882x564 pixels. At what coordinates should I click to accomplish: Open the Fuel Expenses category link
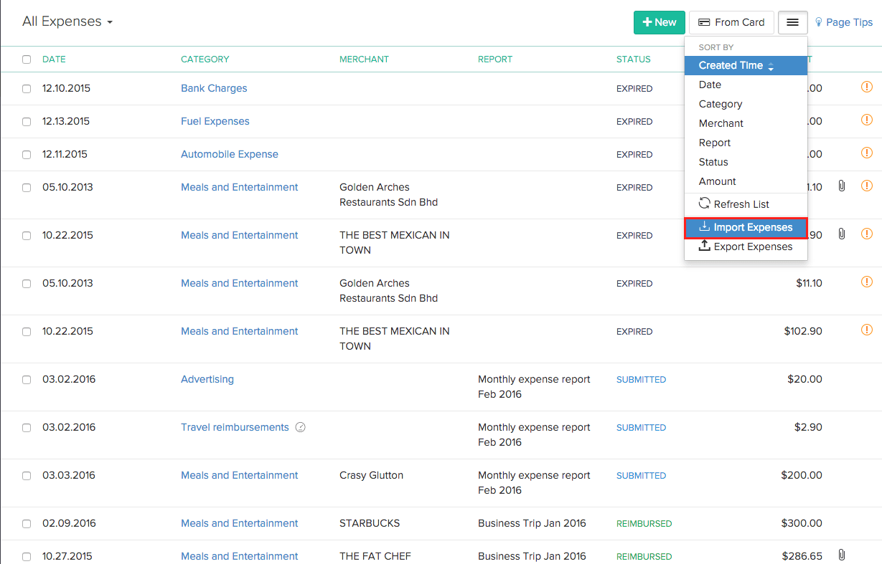click(x=215, y=121)
